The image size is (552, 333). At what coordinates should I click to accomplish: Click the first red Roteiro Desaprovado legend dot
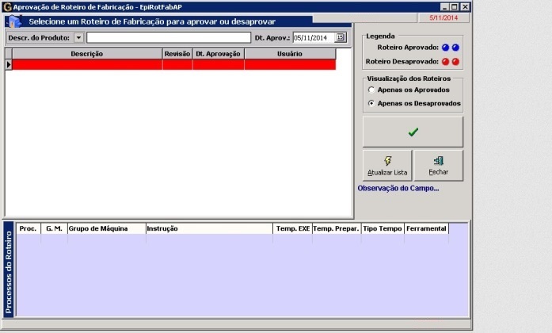coord(445,62)
